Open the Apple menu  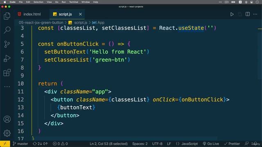5,2
